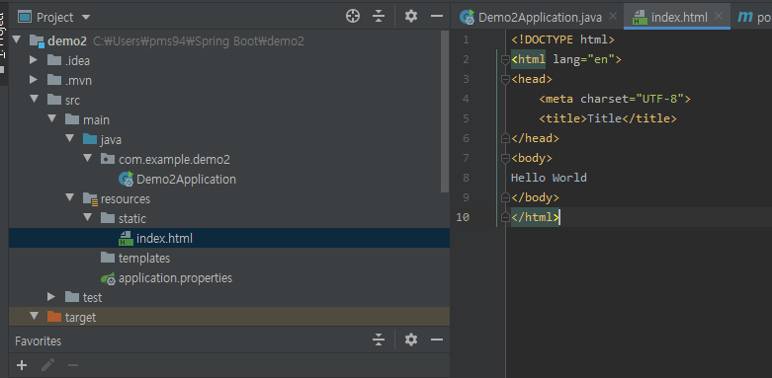Click the Maven m icon on pom tab

tap(745, 17)
